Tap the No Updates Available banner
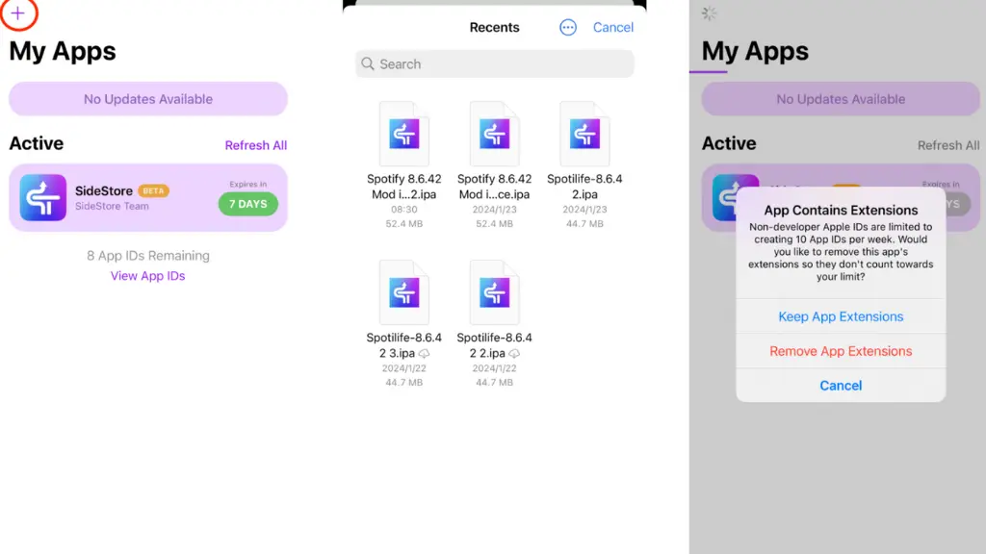 click(x=147, y=99)
